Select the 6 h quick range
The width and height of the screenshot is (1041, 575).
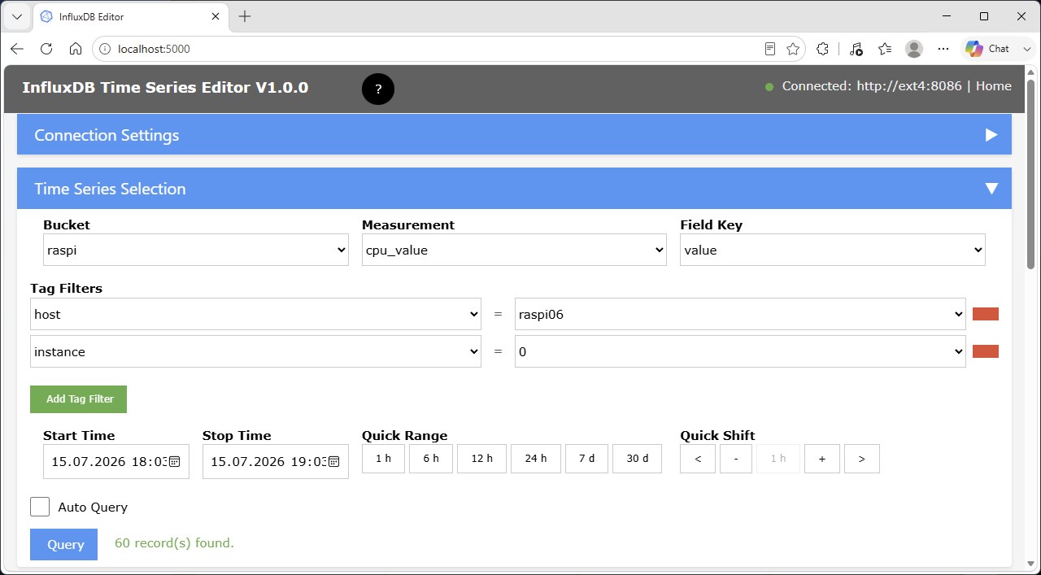pyautogui.click(x=431, y=459)
